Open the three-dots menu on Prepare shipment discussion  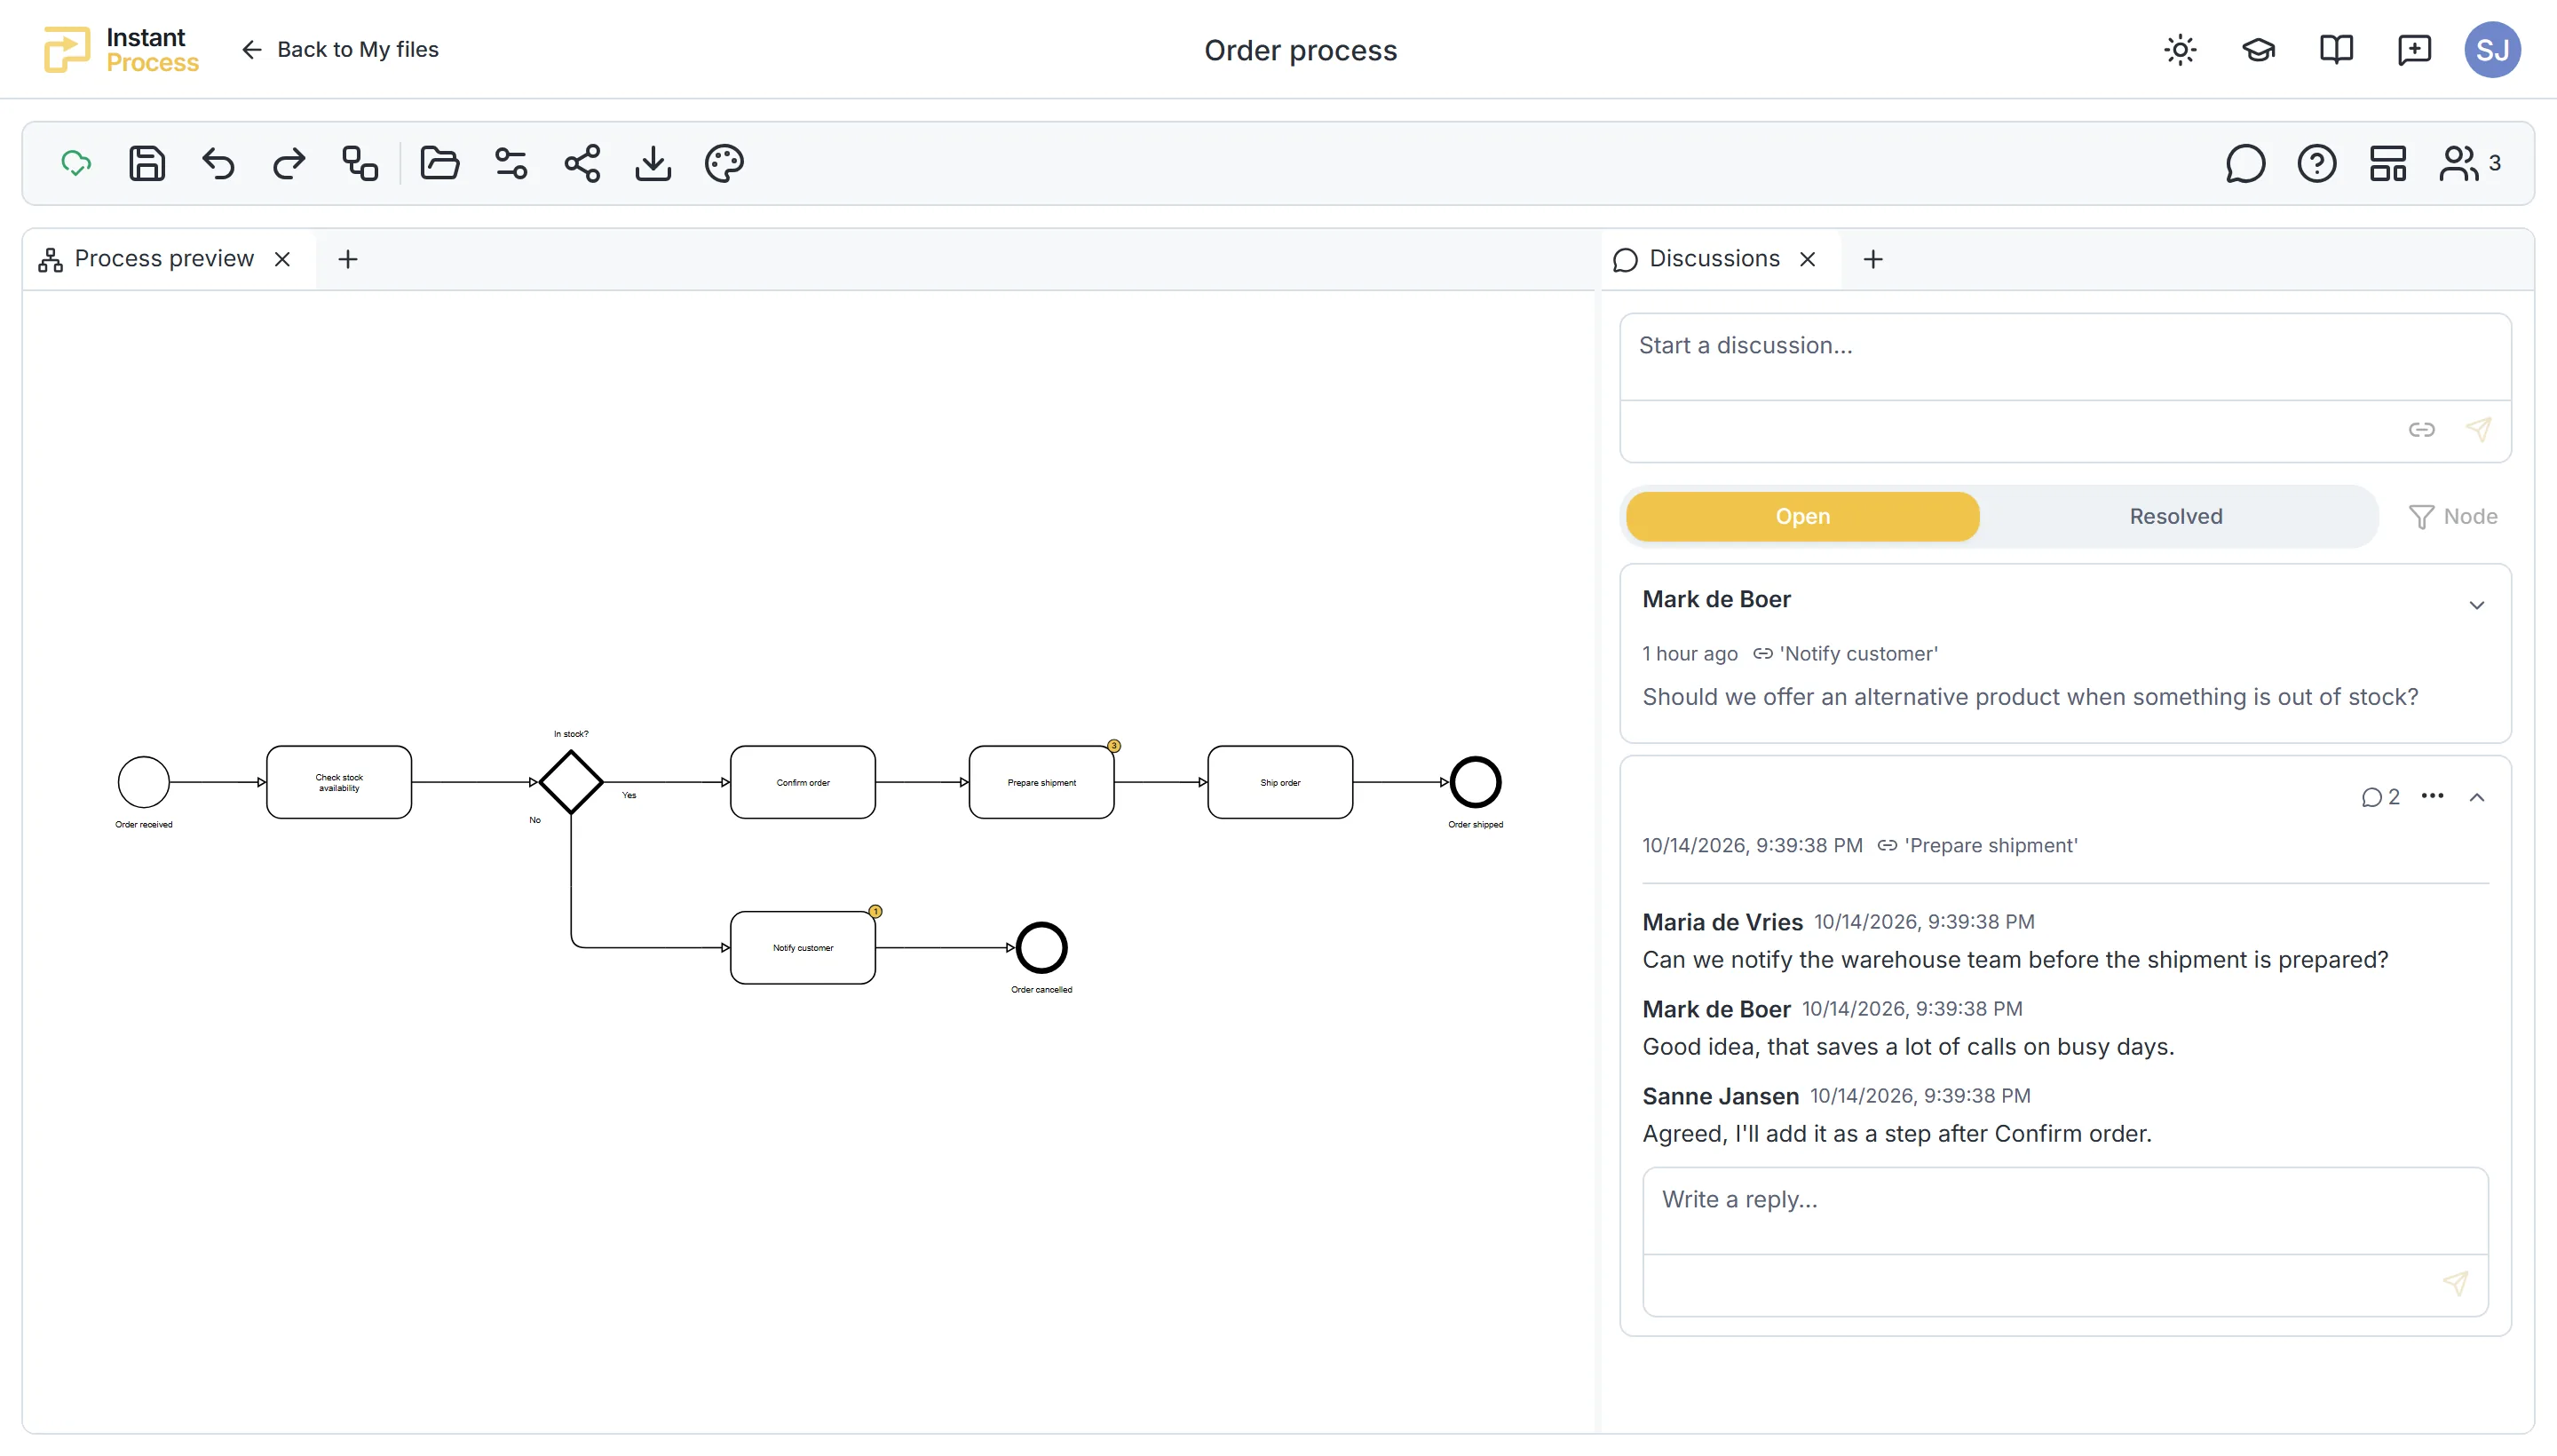coord(2432,796)
